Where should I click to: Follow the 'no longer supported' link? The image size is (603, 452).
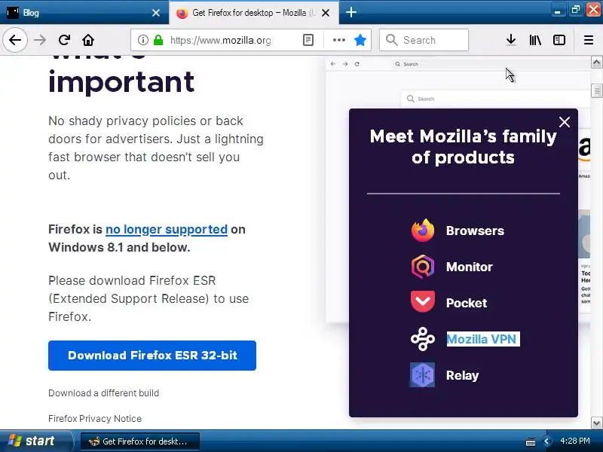(x=167, y=230)
